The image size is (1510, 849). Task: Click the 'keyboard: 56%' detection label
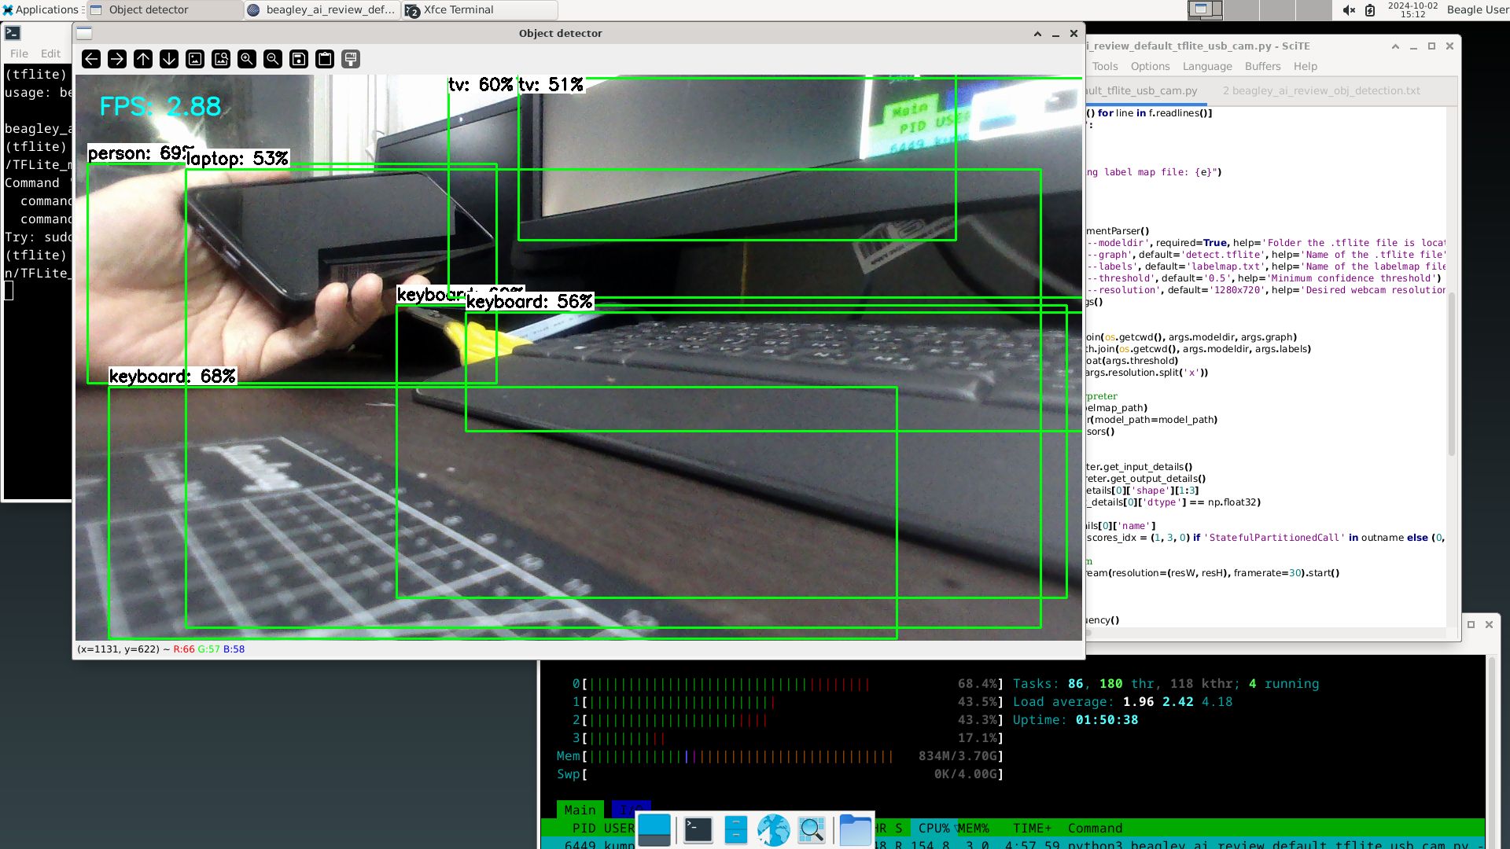point(529,302)
